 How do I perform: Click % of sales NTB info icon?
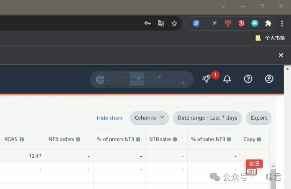(x=229, y=139)
